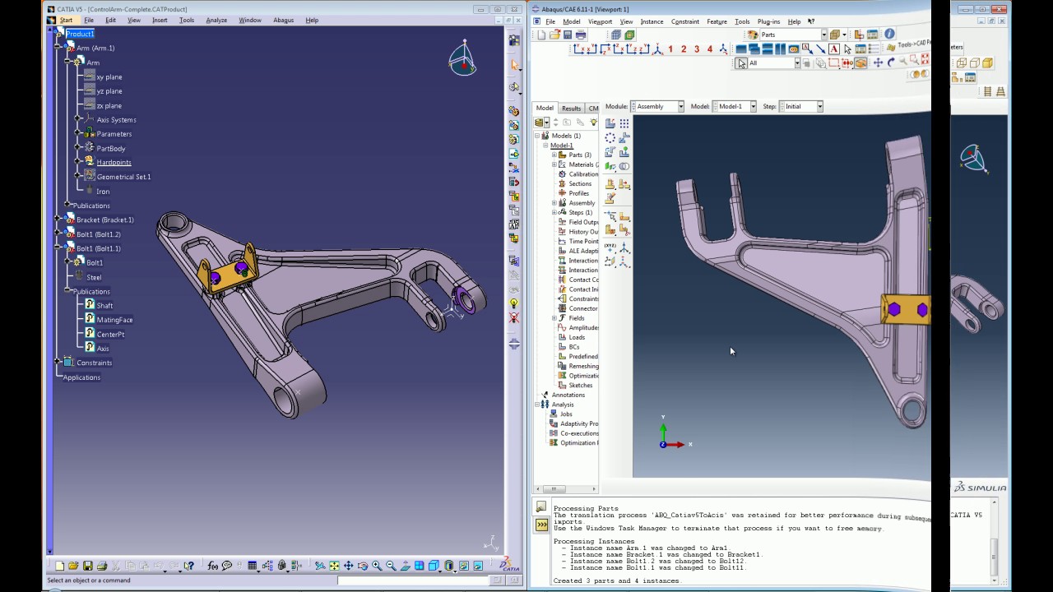Open the Parts color-code dropdown
1053x592 pixels.
pyautogui.click(x=824, y=35)
